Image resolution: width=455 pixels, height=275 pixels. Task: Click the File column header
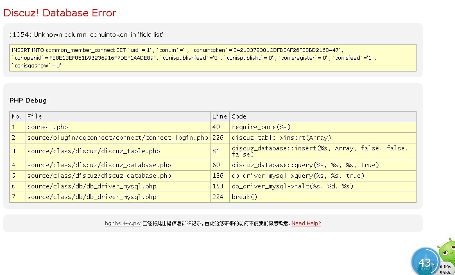(35, 116)
